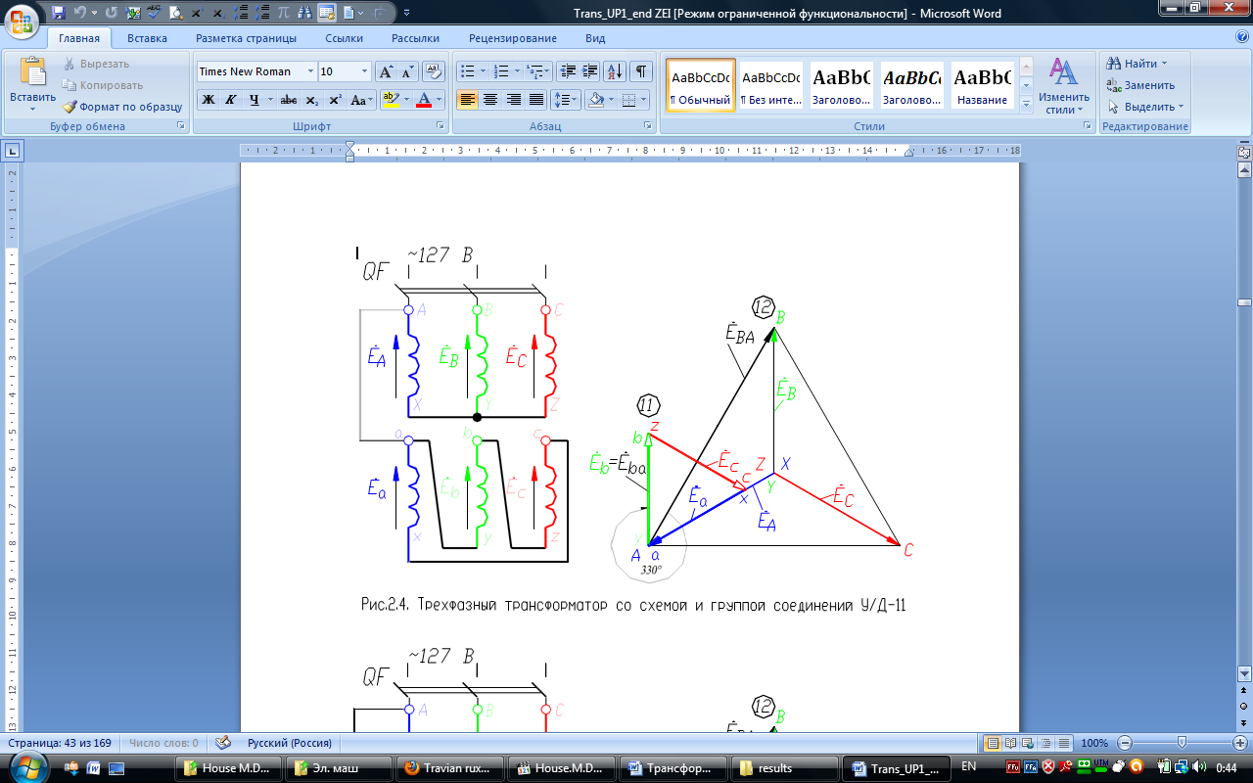Switch to Print Layout view in status bar

pyautogui.click(x=993, y=743)
